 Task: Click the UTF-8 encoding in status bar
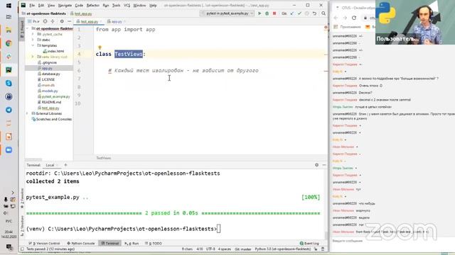coord(210,249)
